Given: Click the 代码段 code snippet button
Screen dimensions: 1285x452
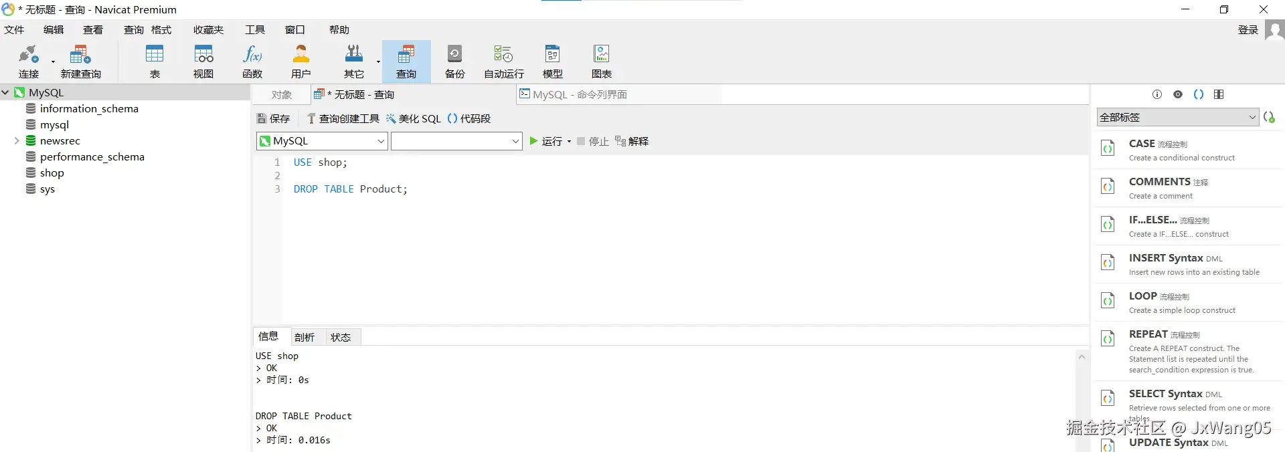Looking at the screenshot, I should (469, 118).
